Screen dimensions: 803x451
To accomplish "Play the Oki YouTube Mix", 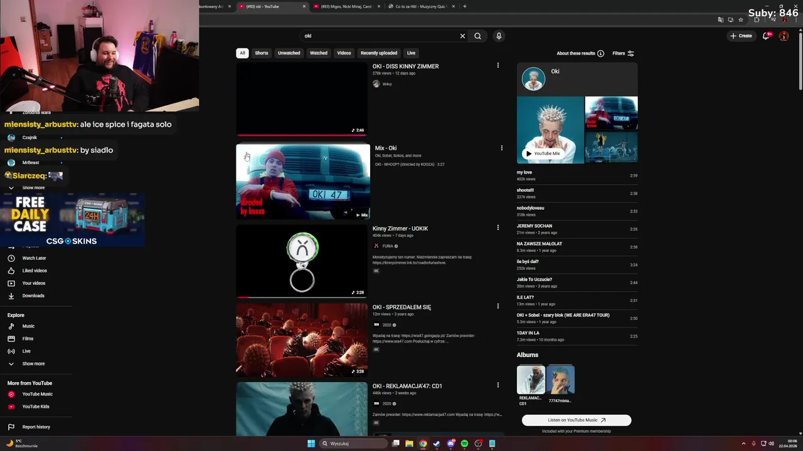I will coord(543,153).
